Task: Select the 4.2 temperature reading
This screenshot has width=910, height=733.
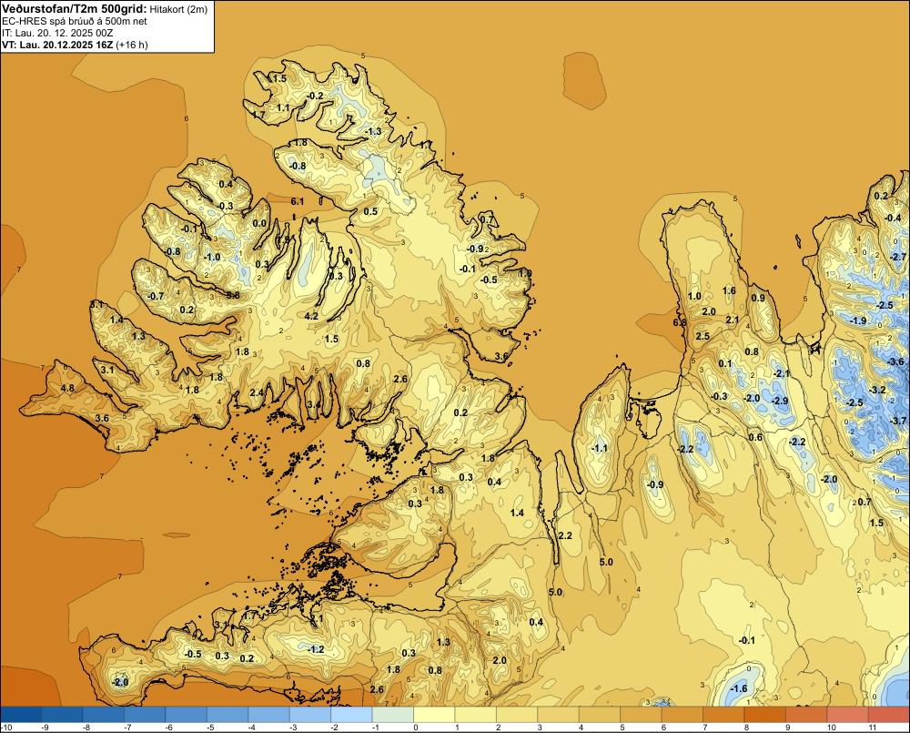Action: click(x=311, y=317)
